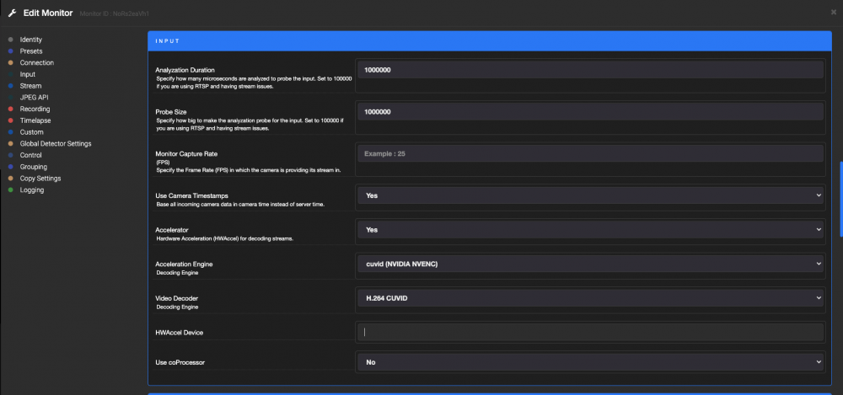Viewport: 843px width, 395px height.
Task: Navigate to JPEG API section
Action: [x=35, y=97]
